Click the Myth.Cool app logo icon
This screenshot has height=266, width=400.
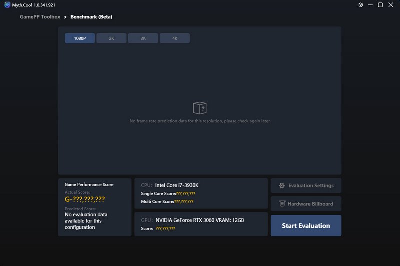point(7,5)
